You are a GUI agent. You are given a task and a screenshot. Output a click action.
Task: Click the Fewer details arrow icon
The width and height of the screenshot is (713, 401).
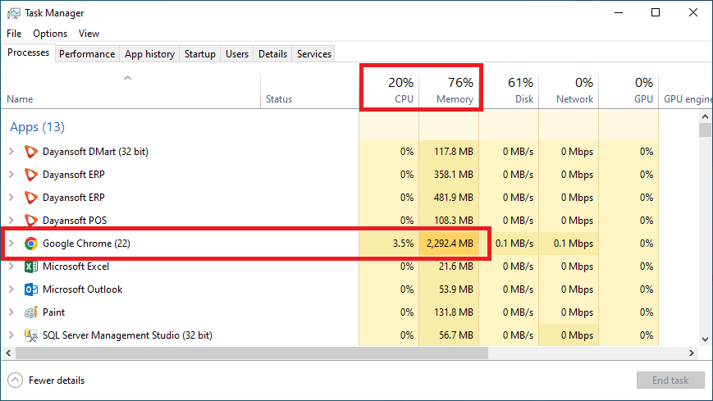(15, 380)
